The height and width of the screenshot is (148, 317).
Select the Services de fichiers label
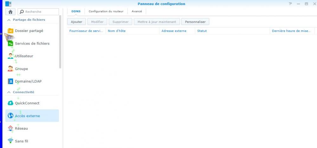click(x=32, y=43)
